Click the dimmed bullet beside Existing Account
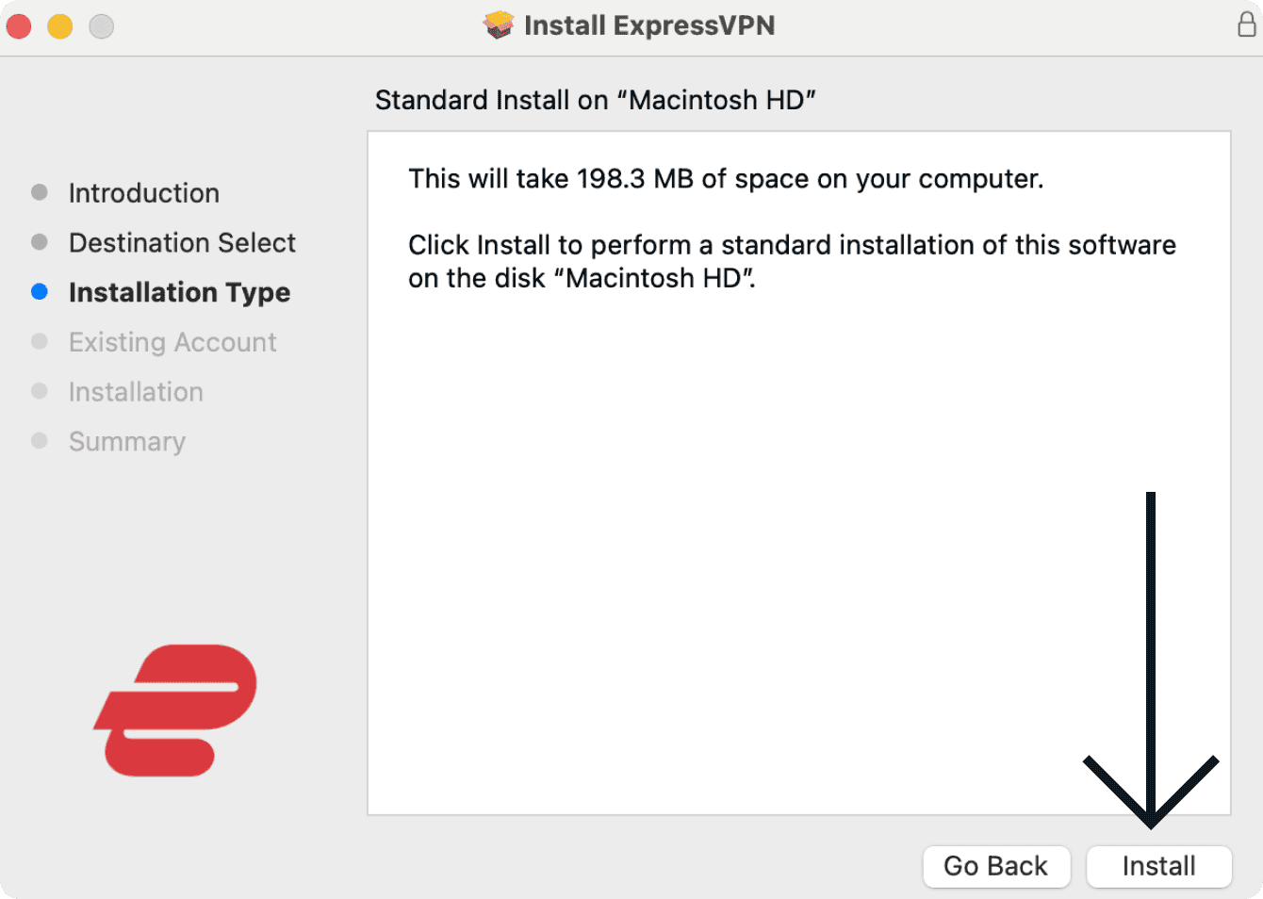The height and width of the screenshot is (899, 1263). pyautogui.click(x=40, y=341)
